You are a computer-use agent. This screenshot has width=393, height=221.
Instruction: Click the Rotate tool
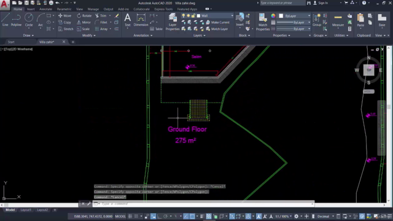(84, 15)
